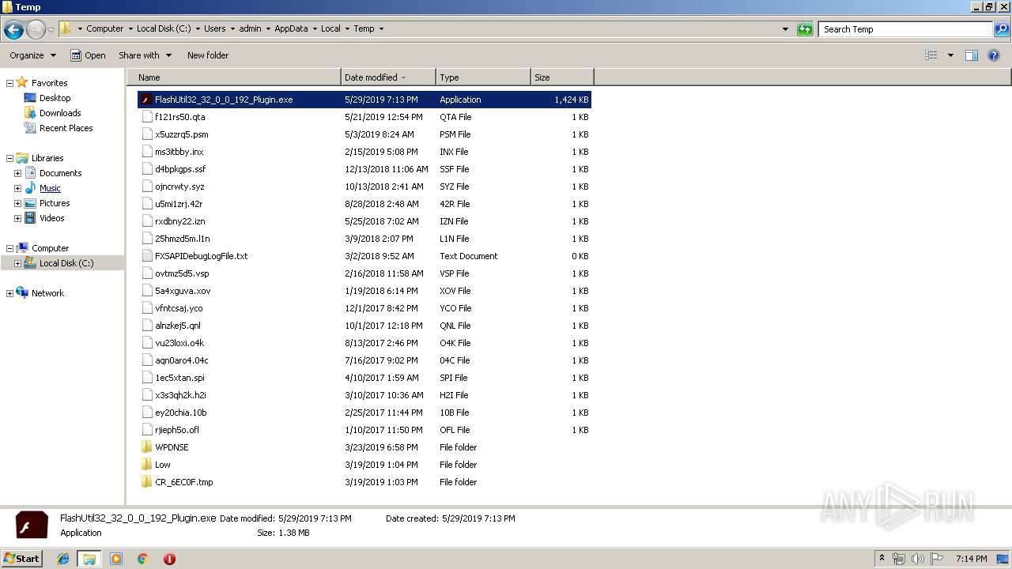Expand the Pictures library node

[17, 203]
